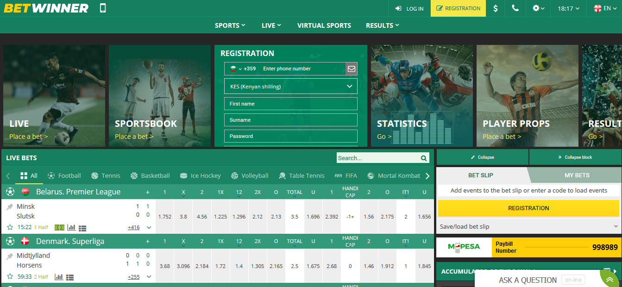Open the settings gear menu
Image resolution: width=622 pixels, height=287 pixels.
[538, 8]
